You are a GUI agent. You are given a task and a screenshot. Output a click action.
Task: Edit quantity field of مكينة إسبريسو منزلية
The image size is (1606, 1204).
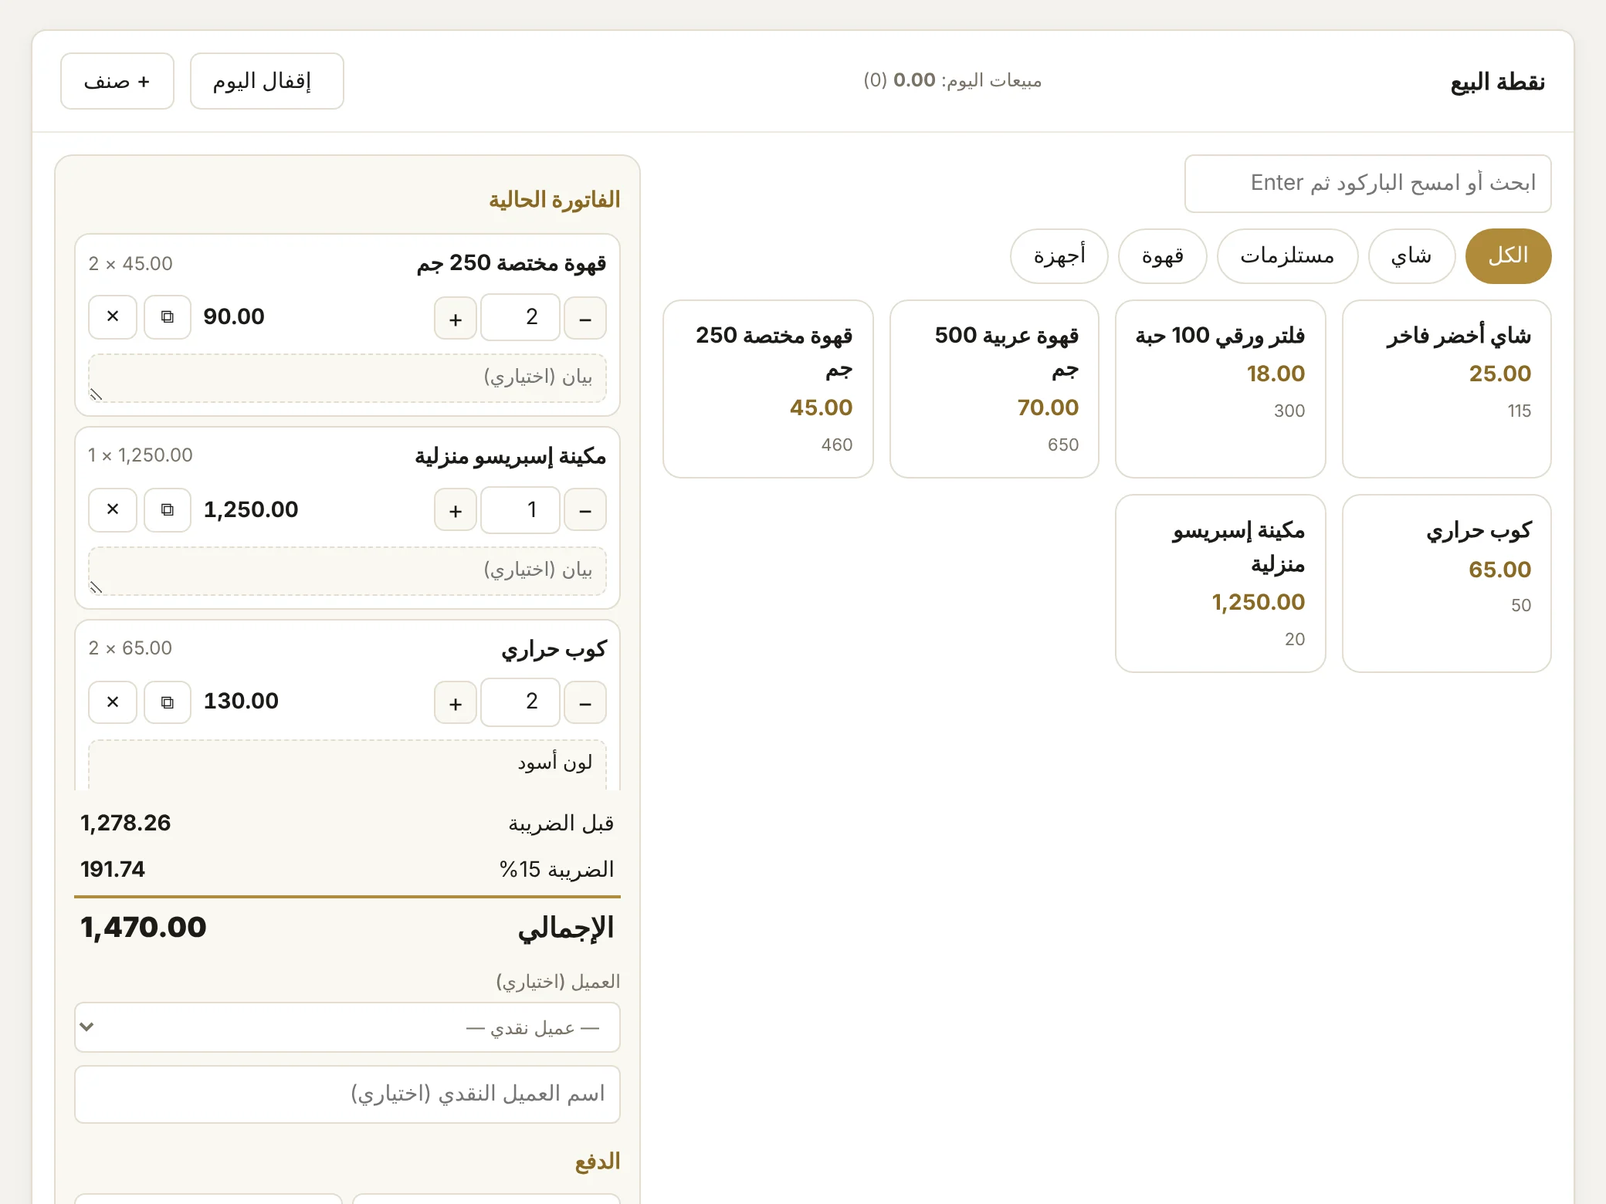520,509
